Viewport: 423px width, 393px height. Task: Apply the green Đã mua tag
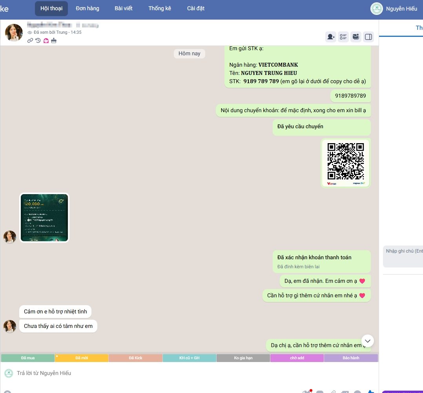[x=28, y=358]
